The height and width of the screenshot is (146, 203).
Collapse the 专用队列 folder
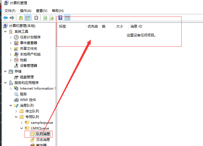pyautogui.click(x=16, y=117)
